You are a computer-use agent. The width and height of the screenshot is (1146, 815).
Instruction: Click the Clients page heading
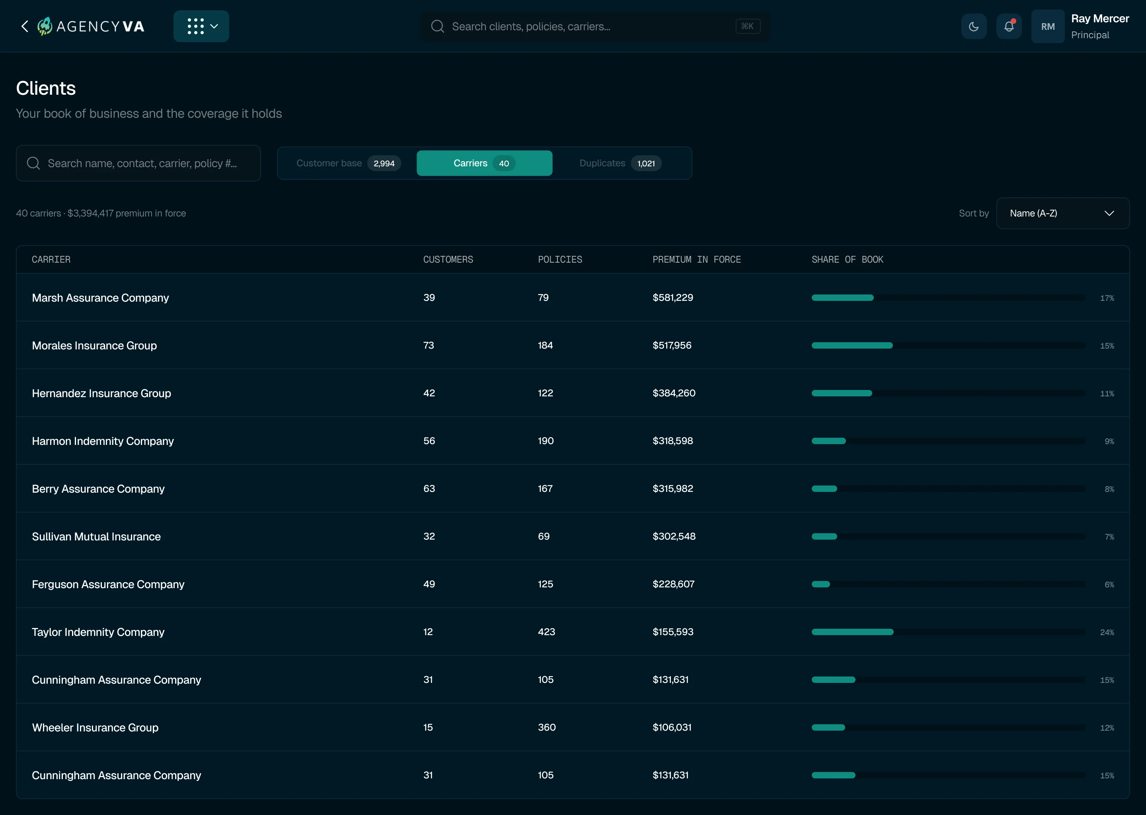pos(46,88)
